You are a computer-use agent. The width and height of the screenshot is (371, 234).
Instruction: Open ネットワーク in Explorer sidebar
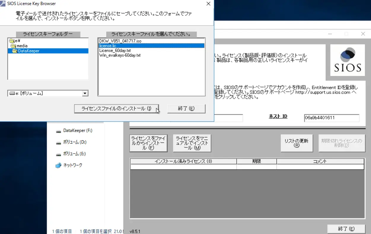point(73,165)
